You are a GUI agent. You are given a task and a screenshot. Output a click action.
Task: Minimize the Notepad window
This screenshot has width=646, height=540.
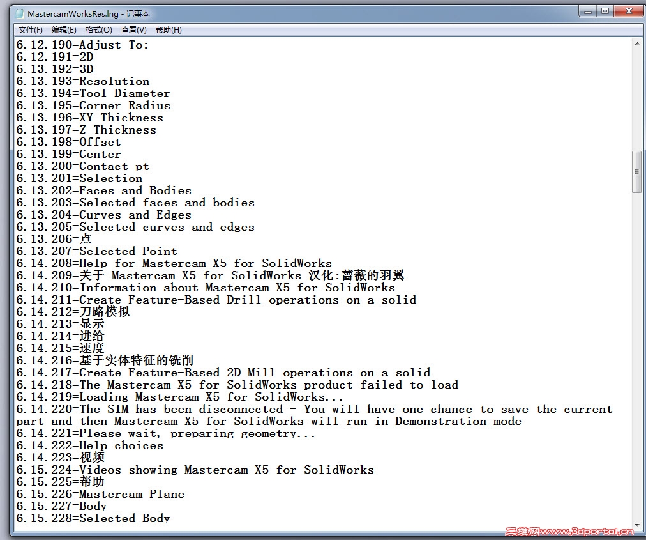588,12
